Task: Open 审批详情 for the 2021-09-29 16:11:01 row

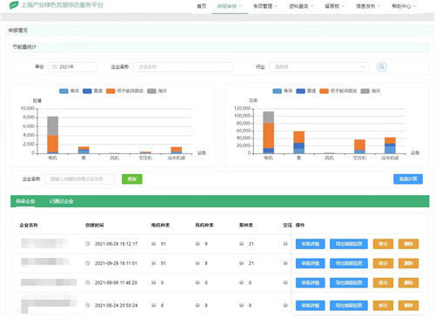Action: coord(311,263)
